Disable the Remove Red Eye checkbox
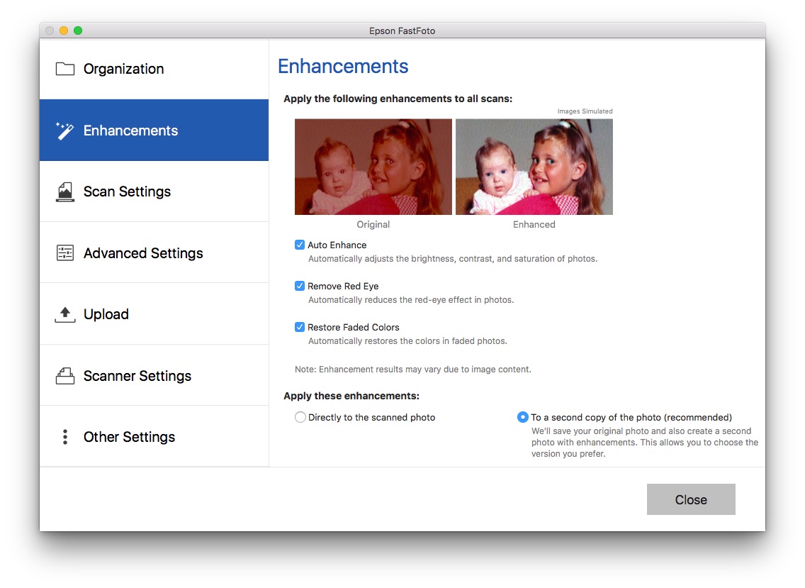The height and width of the screenshot is (588, 805). tap(300, 287)
